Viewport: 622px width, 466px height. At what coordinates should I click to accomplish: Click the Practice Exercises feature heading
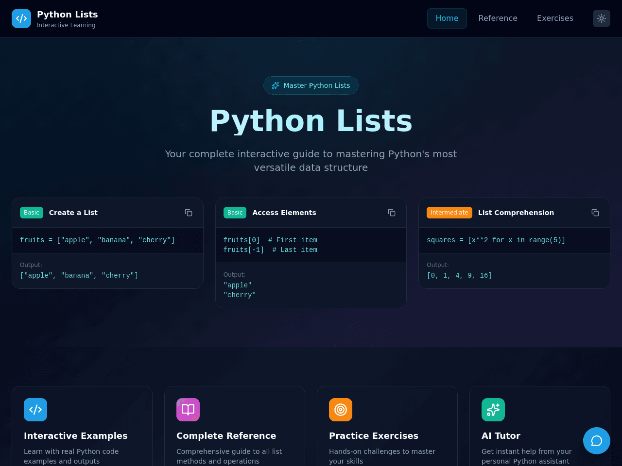point(374,436)
